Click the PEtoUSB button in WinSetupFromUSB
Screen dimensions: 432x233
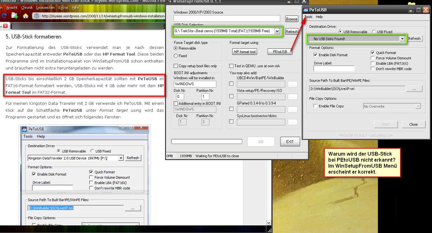tap(280, 52)
